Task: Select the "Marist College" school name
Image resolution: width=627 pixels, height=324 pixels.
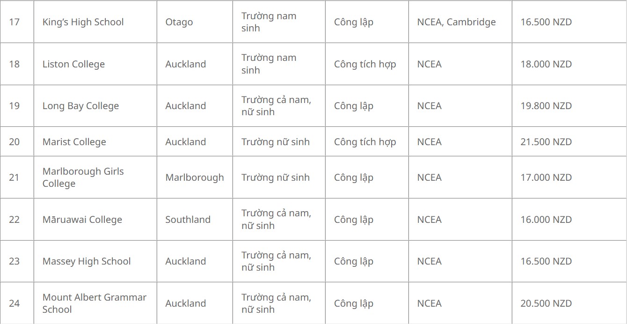Action: 74,142
